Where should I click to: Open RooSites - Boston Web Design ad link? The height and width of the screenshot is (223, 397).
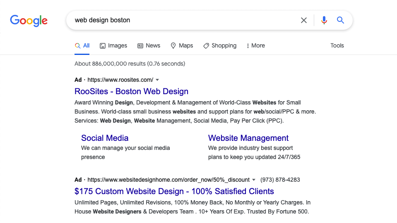[x=131, y=91]
